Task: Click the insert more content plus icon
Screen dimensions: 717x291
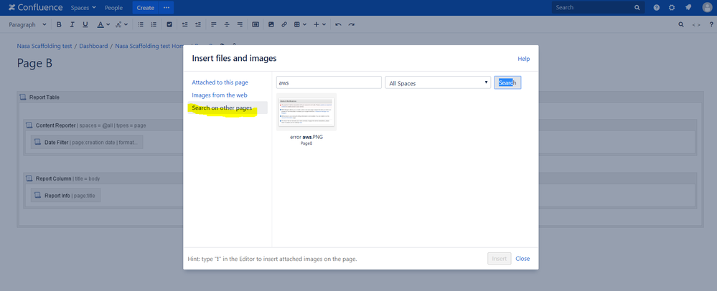Action: click(317, 24)
